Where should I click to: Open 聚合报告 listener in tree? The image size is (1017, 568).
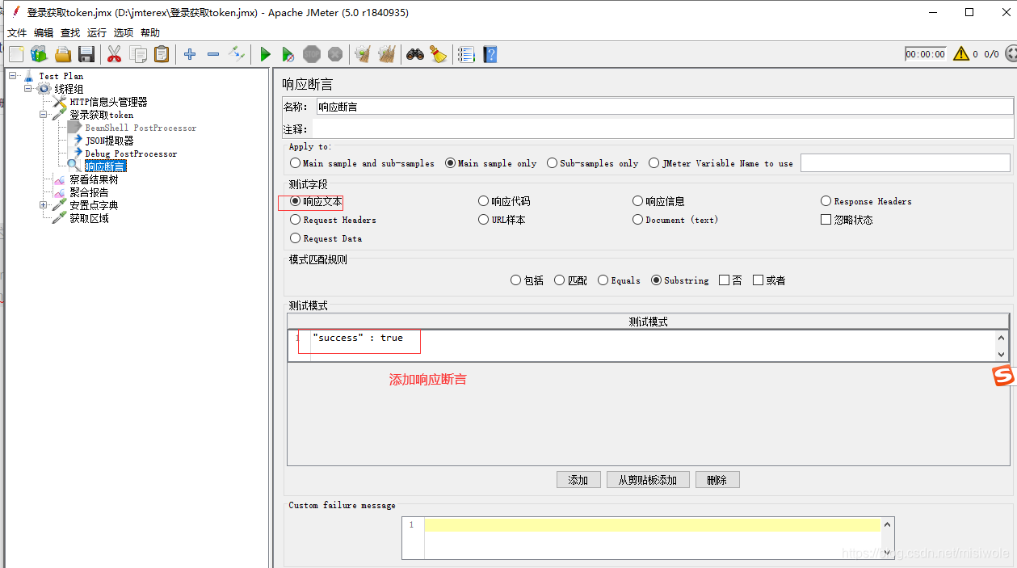point(89,192)
